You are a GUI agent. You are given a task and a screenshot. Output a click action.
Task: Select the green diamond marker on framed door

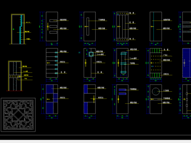[x=14, y=29]
